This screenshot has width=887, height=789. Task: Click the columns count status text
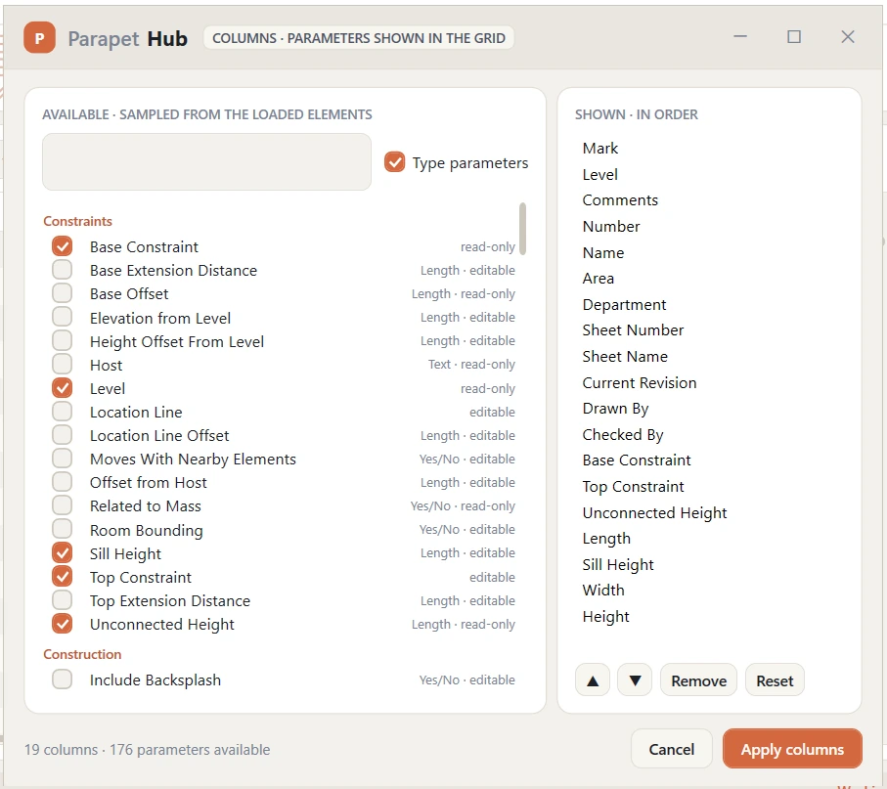[147, 750]
